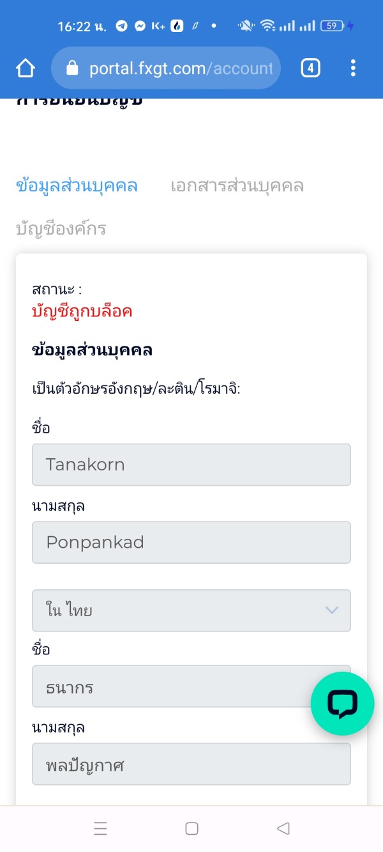Switch to ข้อมูลส่วนบุคคล tab

click(77, 186)
